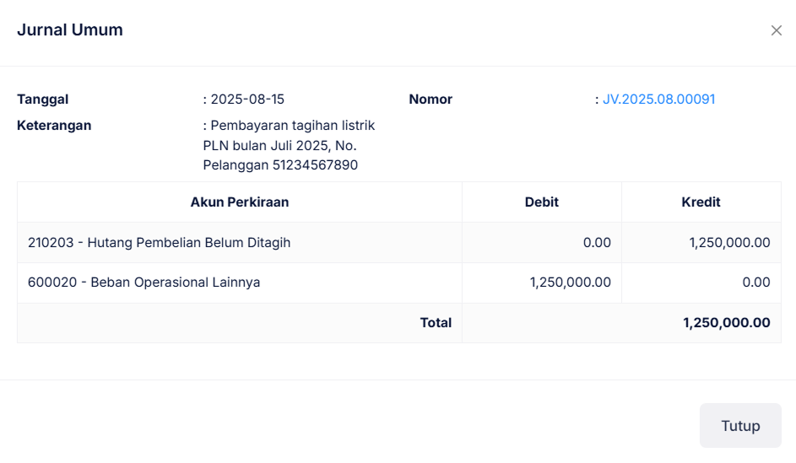Click debit value 0.00 for account 210203
Screen dimensions: 796x463
click(x=597, y=243)
